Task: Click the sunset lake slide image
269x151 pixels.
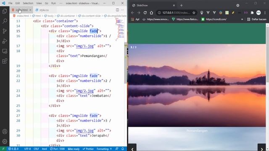Action: 197,85
